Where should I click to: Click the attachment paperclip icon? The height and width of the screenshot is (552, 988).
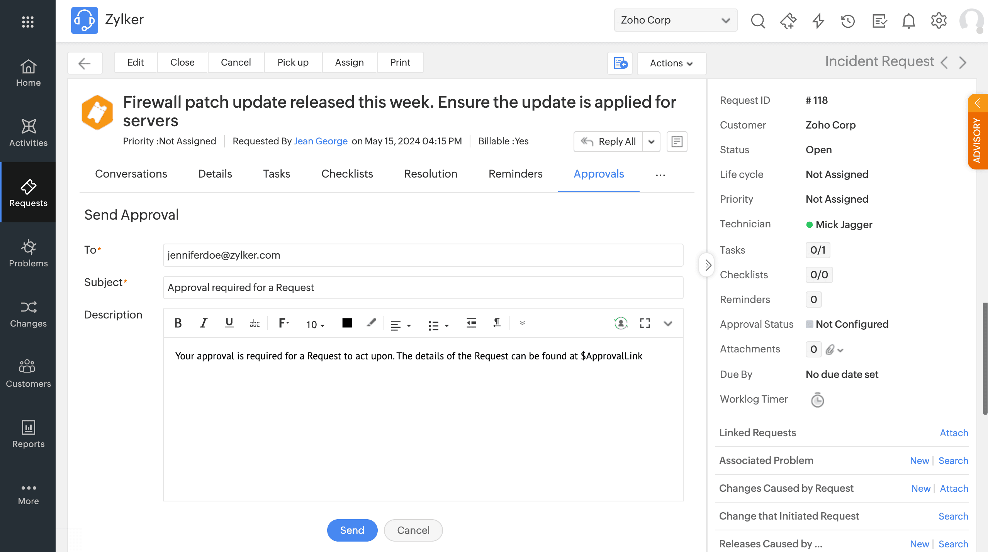pyautogui.click(x=830, y=350)
